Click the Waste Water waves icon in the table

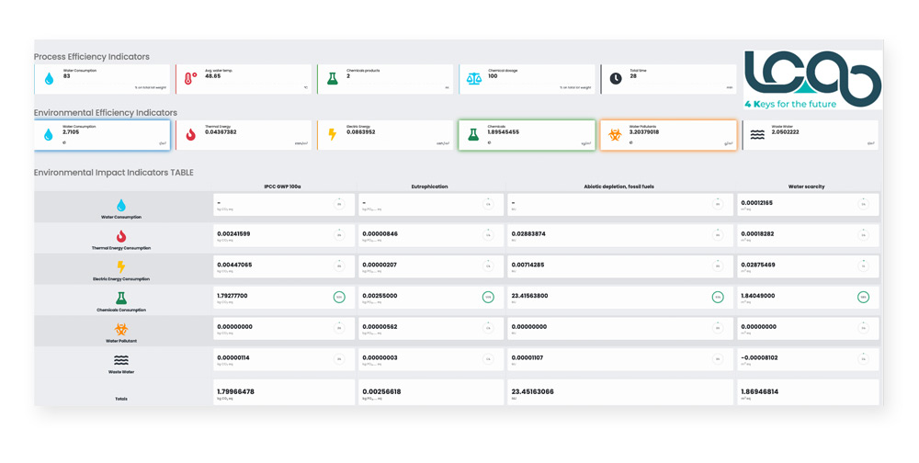click(x=121, y=360)
